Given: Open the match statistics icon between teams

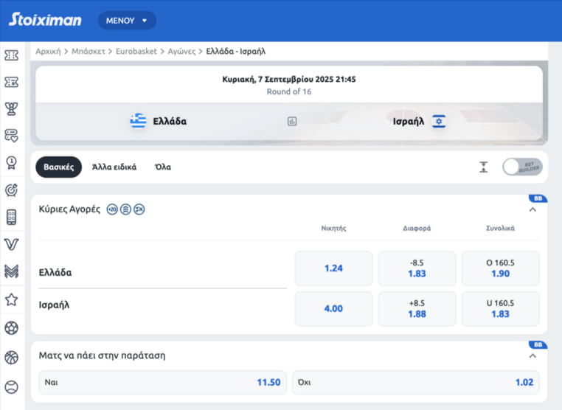Looking at the screenshot, I should (x=292, y=122).
